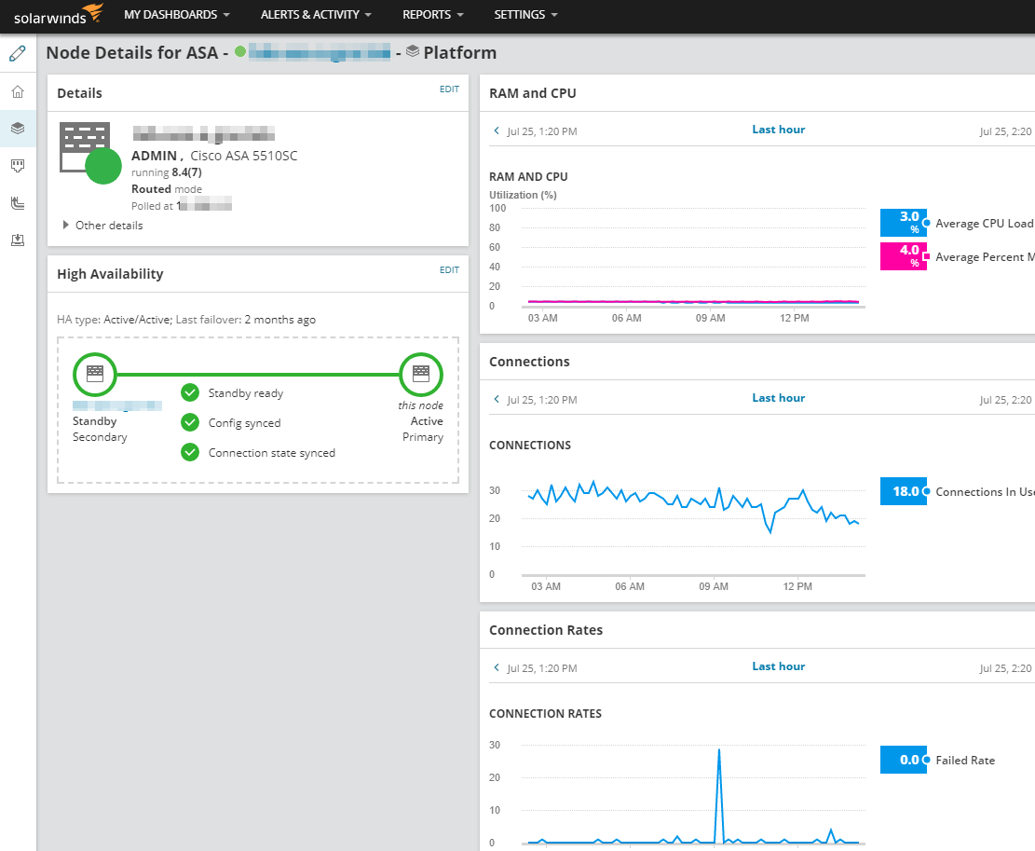Open the interfaces port icon in sidebar
Screen dimensions: 1035x851
tap(18, 166)
